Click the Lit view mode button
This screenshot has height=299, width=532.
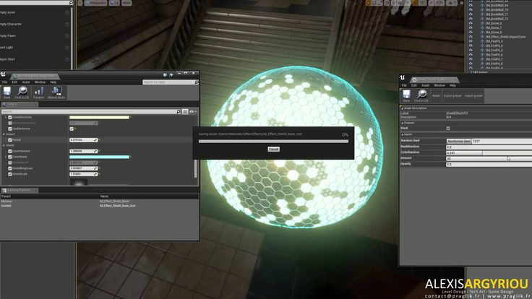[x=114, y=3]
